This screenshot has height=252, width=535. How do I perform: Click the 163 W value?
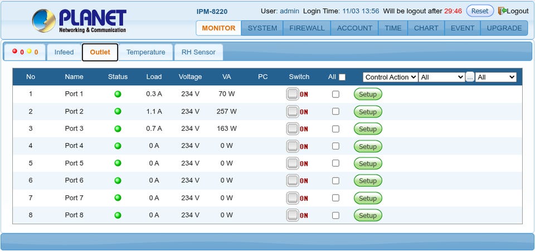coord(227,129)
